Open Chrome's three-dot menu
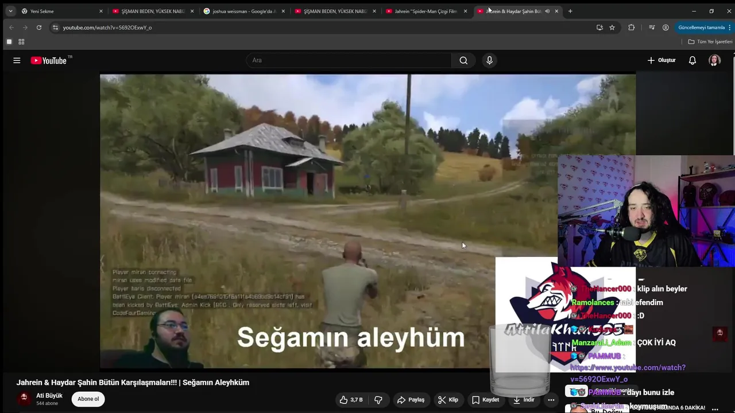Viewport: 735px width, 413px height. (x=730, y=28)
